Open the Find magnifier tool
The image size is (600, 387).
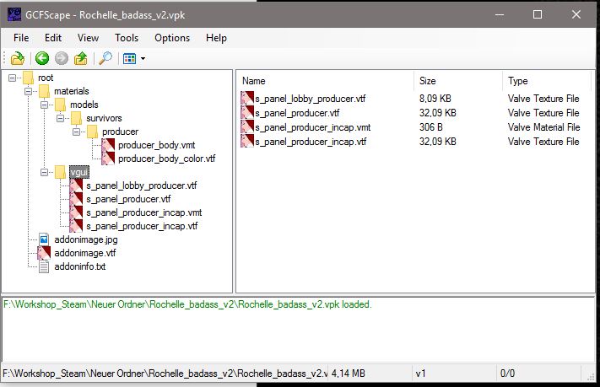coord(105,58)
